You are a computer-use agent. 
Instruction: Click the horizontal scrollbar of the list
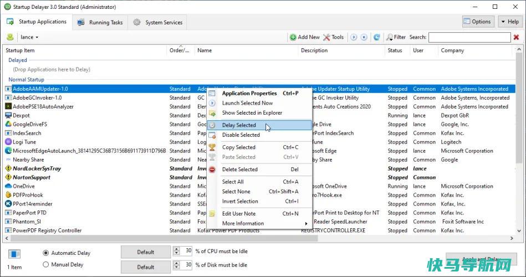point(164,238)
